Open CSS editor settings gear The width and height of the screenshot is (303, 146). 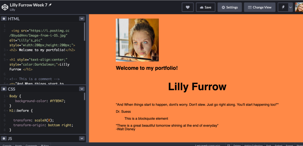pyautogui.click(x=4, y=89)
